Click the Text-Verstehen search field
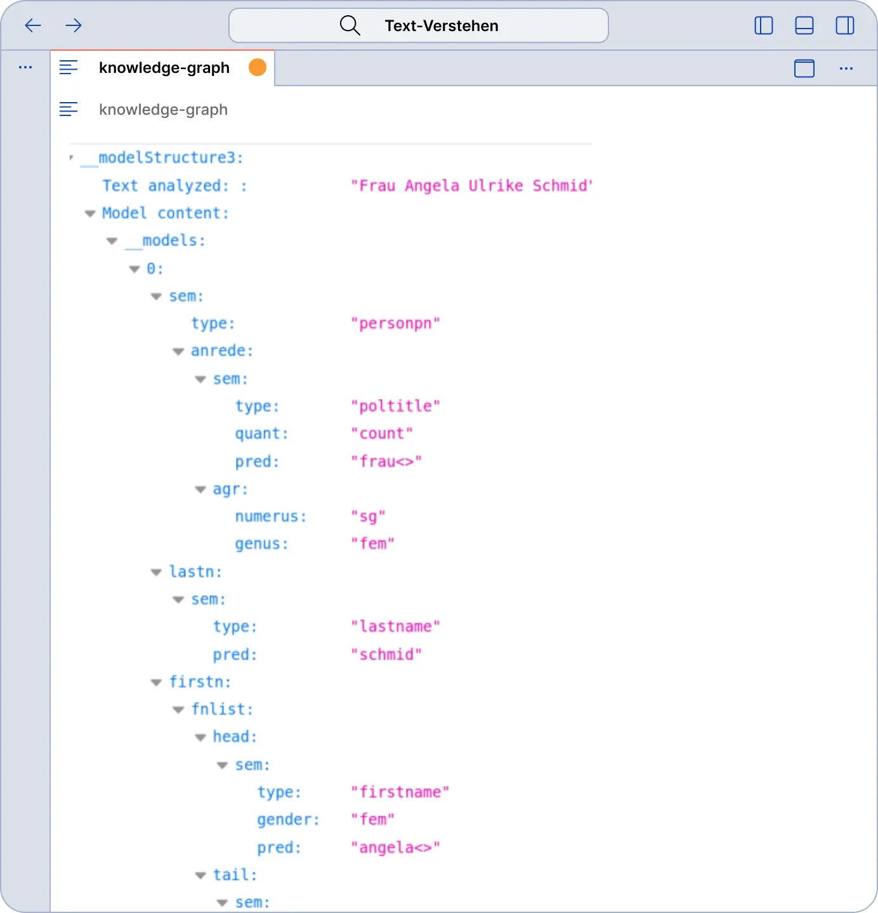This screenshot has height=913, width=878. coord(442,26)
